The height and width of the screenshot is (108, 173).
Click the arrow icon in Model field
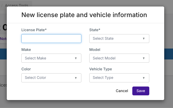click(144, 58)
